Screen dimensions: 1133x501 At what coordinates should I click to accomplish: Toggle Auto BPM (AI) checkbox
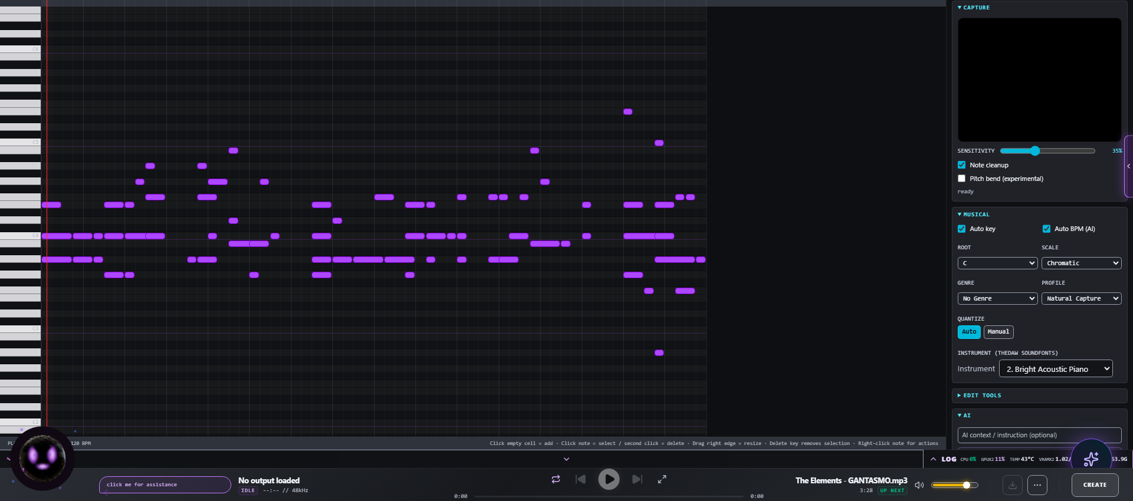(1047, 229)
